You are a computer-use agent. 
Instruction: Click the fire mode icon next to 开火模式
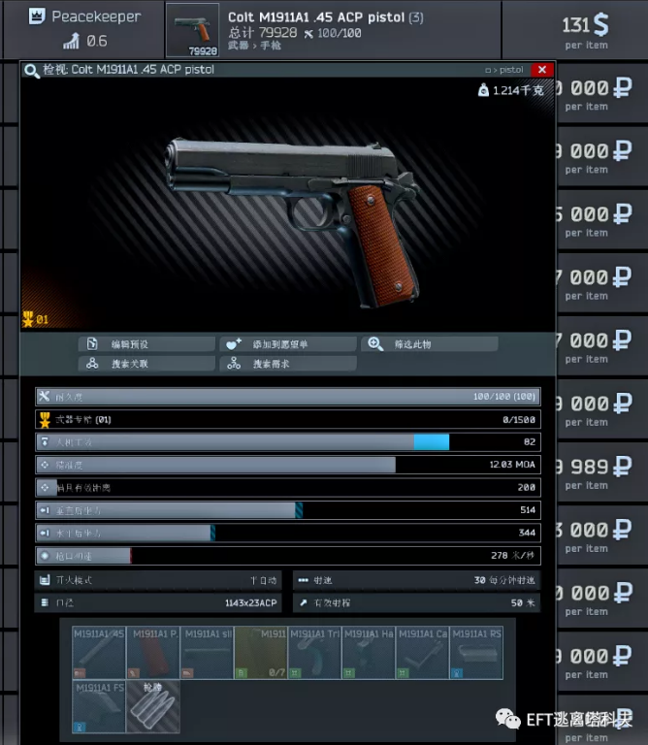45,580
